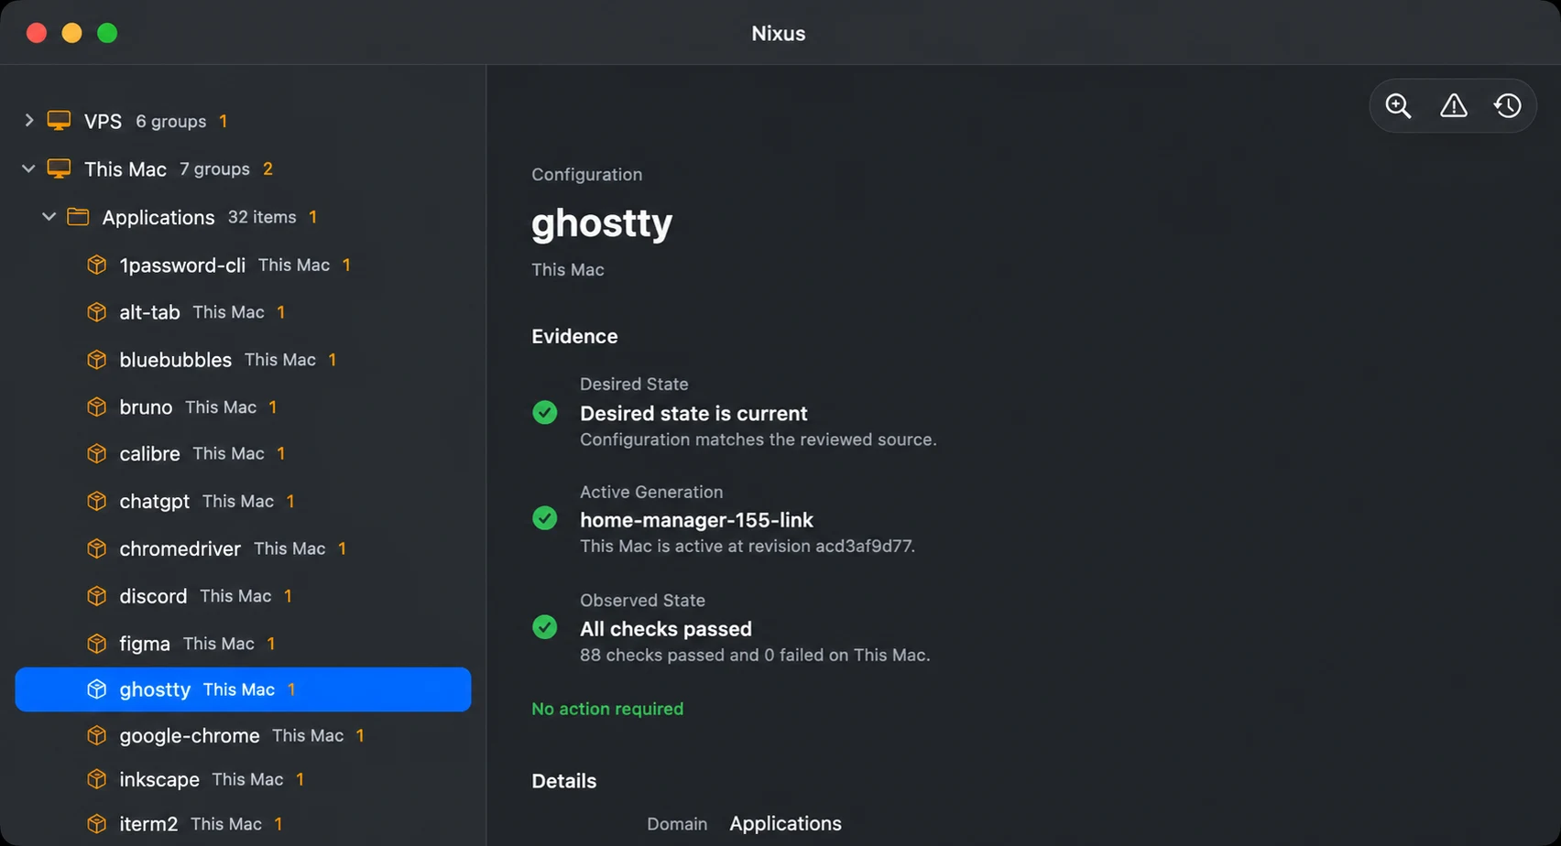This screenshot has width=1561, height=846.
Task: Click the '6 groups' label
Action: click(171, 121)
